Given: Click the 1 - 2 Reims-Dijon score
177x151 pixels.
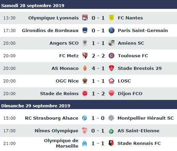Looking at the screenshot, I should pyautogui.click(x=98, y=93).
